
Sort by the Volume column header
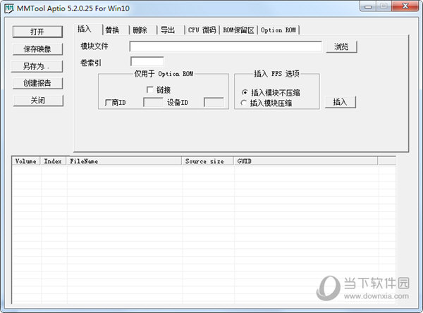(26, 161)
